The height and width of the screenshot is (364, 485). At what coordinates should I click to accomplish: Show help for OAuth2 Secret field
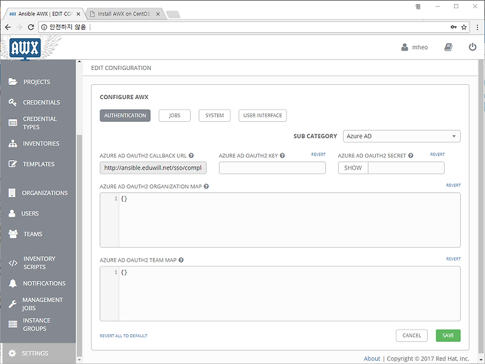point(411,155)
